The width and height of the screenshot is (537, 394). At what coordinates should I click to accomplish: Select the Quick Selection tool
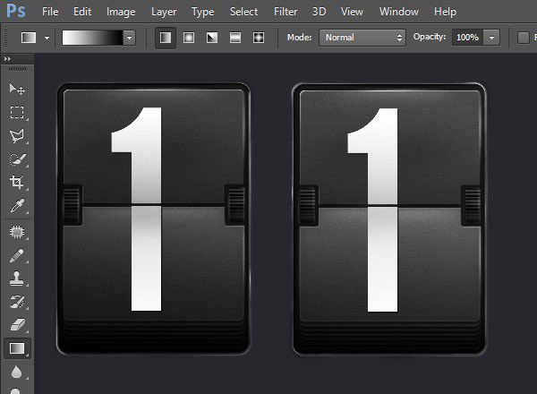click(x=17, y=159)
